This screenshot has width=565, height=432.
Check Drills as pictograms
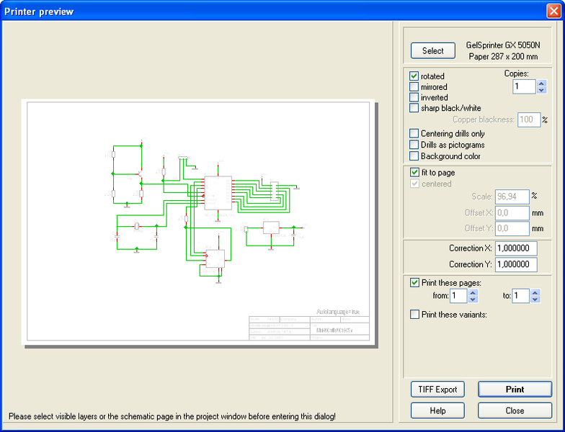pyautogui.click(x=414, y=145)
